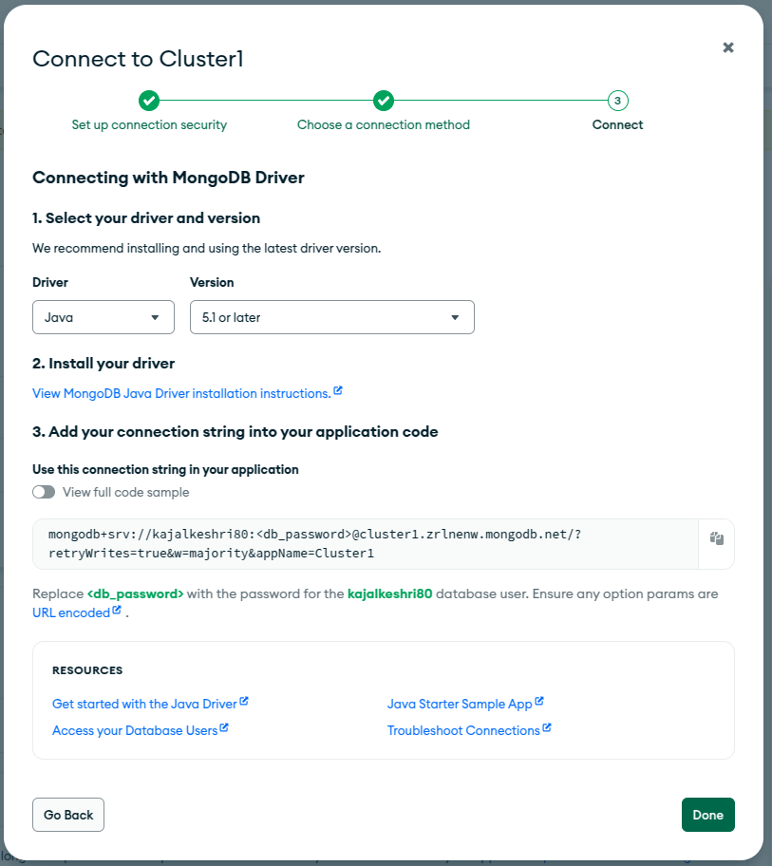The width and height of the screenshot is (772, 866).
Task: Open the URL encoded documentation link
Action: pos(68,612)
